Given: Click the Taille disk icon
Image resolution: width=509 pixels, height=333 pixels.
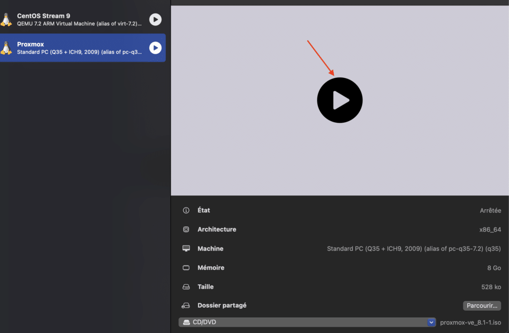Looking at the screenshot, I should 186,287.
